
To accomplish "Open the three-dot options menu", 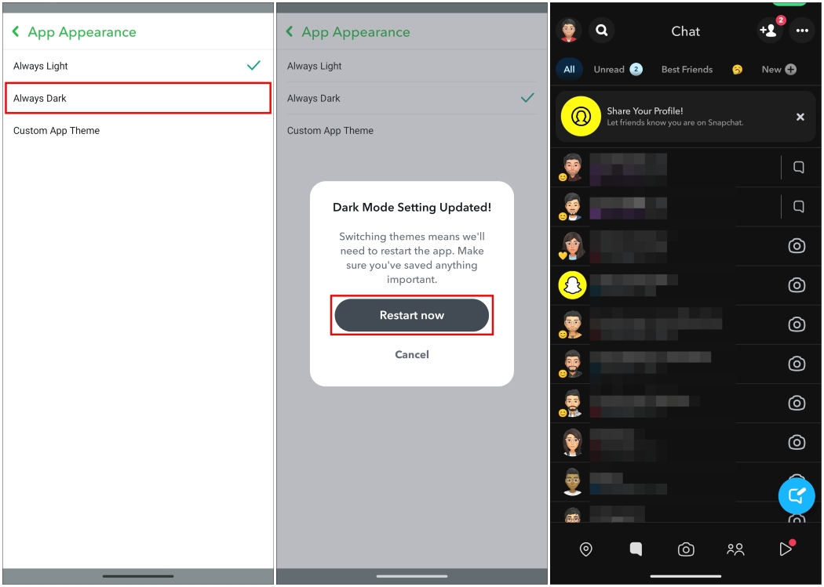I will coord(802,31).
